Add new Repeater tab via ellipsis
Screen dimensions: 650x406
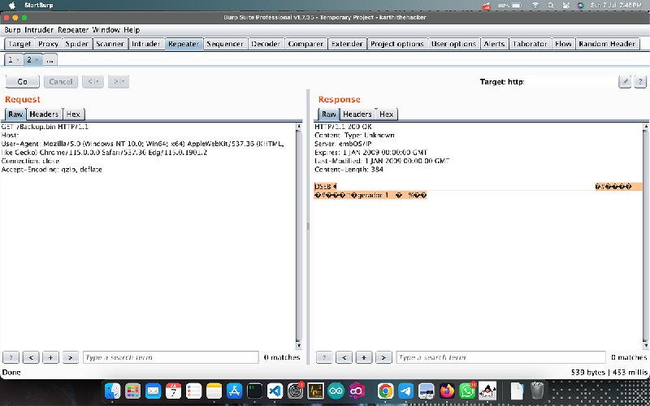pos(50,60)
